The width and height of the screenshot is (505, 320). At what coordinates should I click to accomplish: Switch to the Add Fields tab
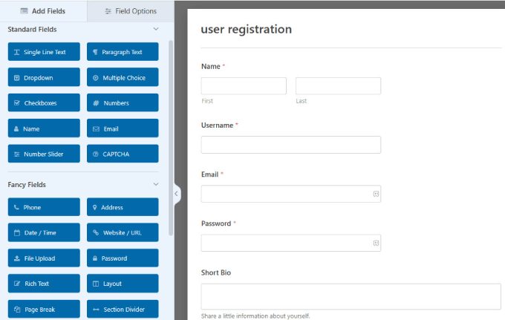point(44,11)
